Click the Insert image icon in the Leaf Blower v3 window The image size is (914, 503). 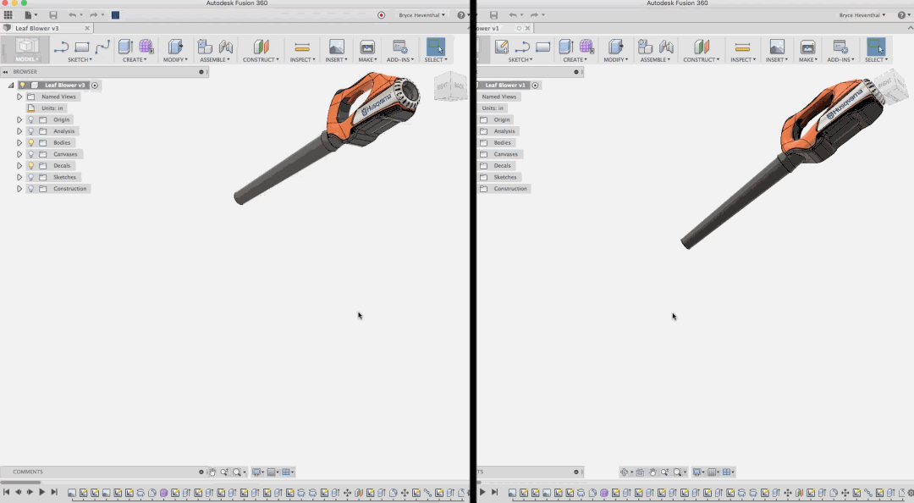point(336,47)
